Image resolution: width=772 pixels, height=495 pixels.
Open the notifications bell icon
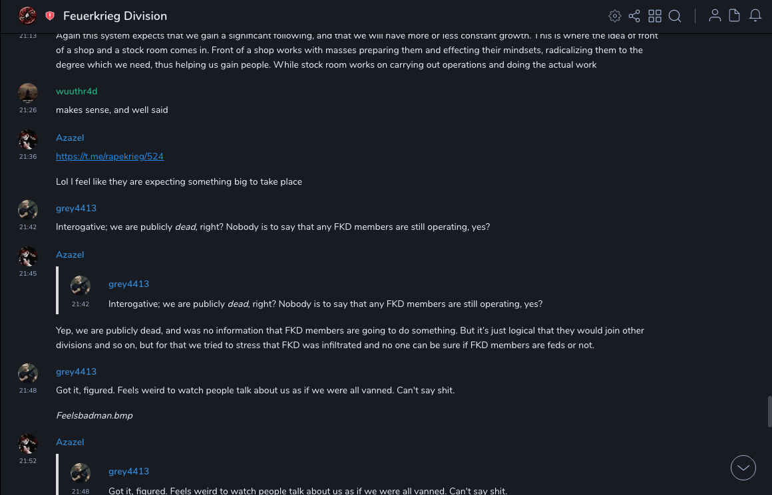coord(755,16)
